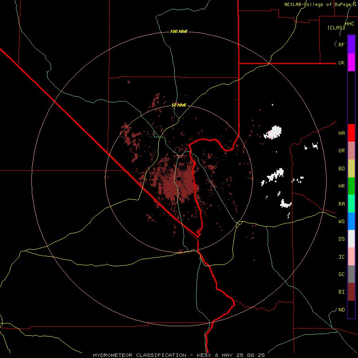Click the GR legend label

341,151
